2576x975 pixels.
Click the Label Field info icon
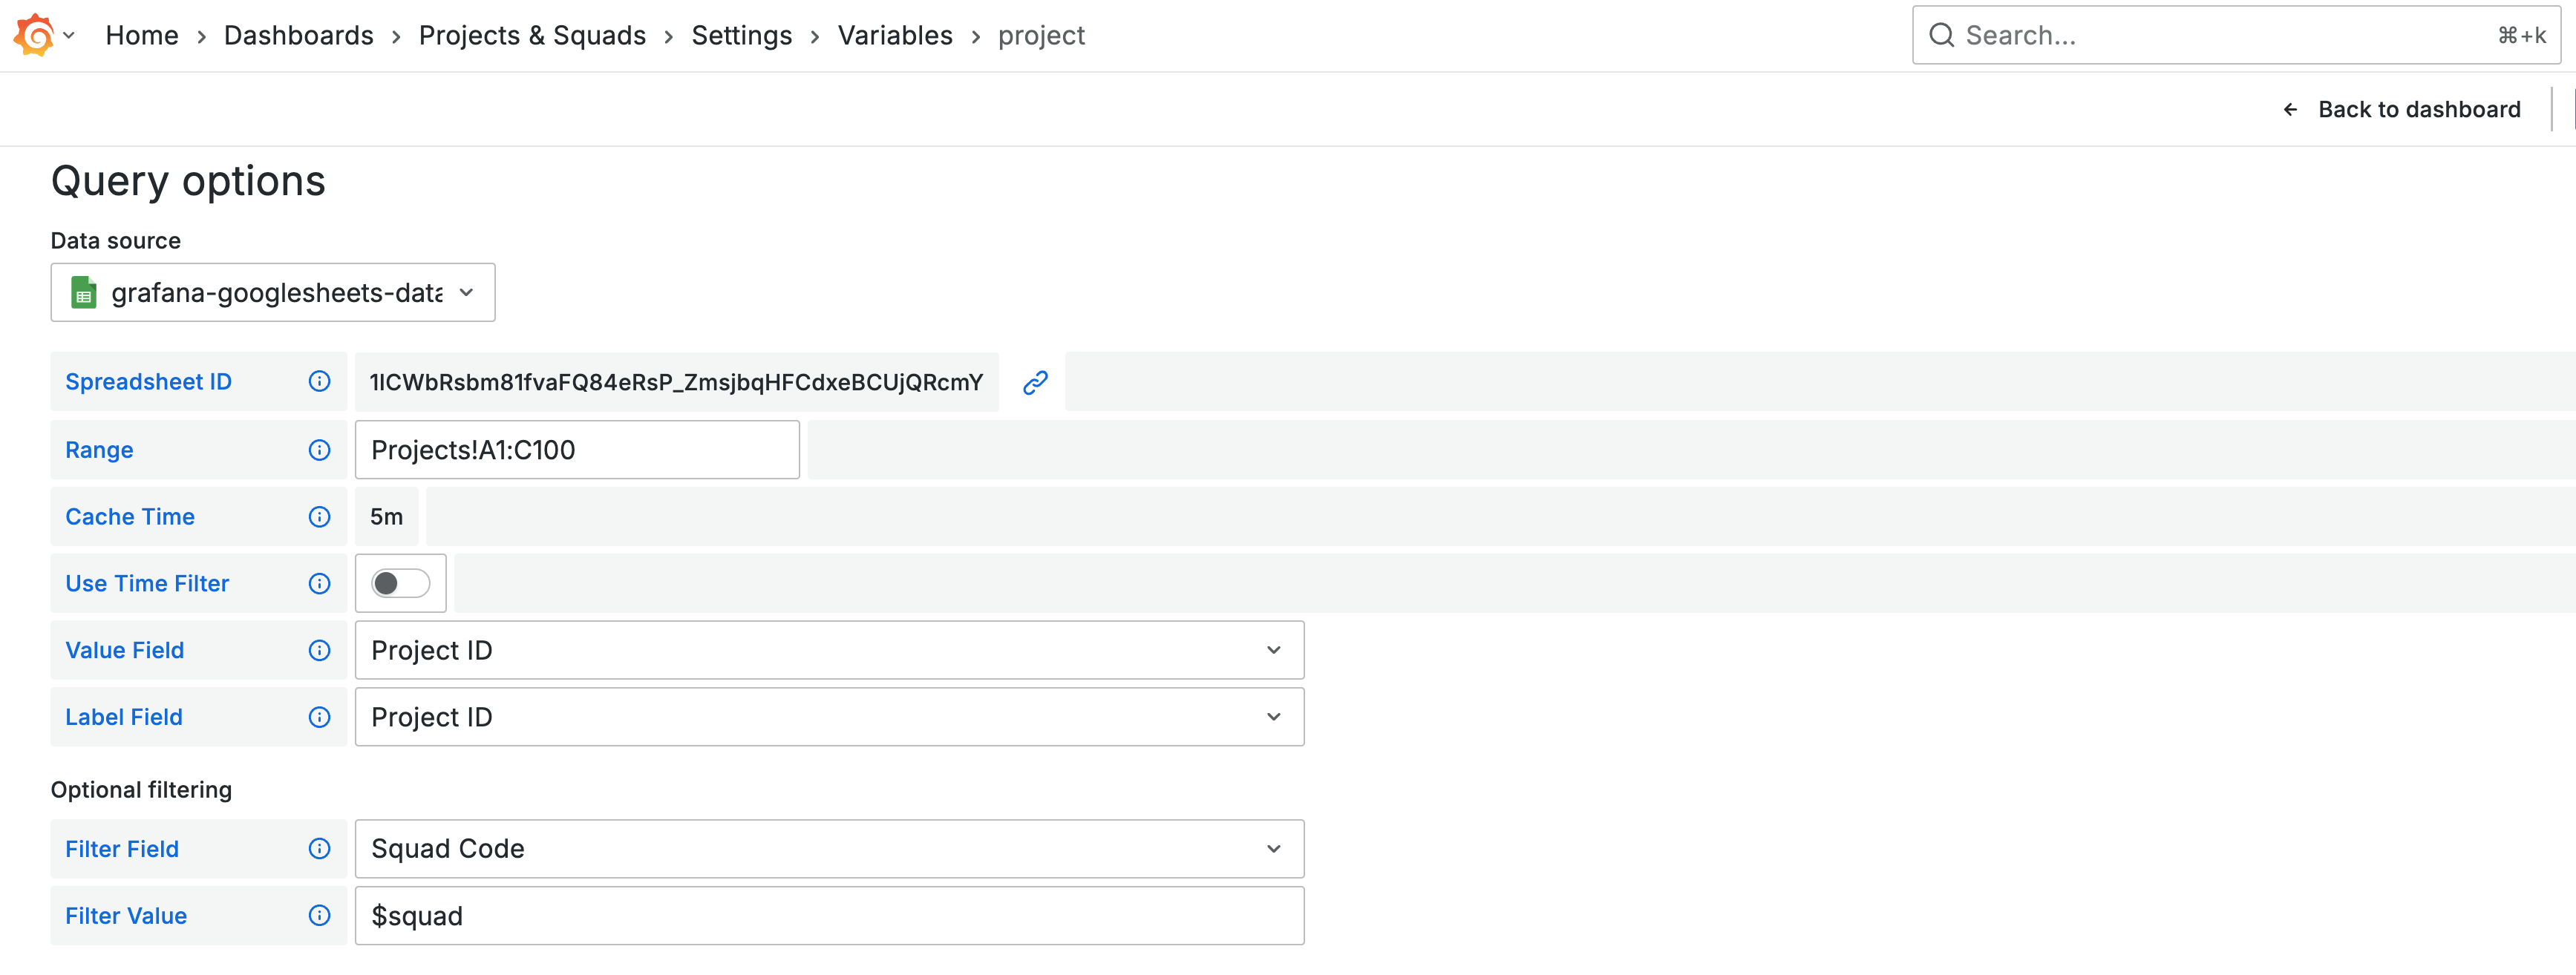coord(319,717)
